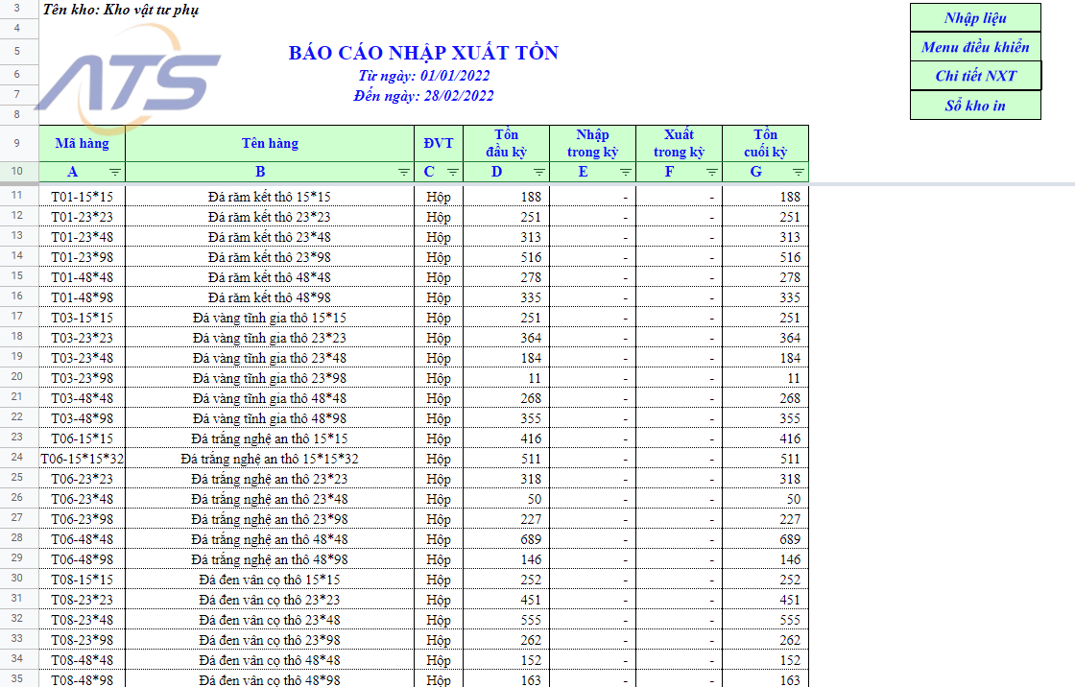The width and height of the screenshot is (1075, 687).
Task: Click opening stock 11 for T03-23*98
Action: 507,378
